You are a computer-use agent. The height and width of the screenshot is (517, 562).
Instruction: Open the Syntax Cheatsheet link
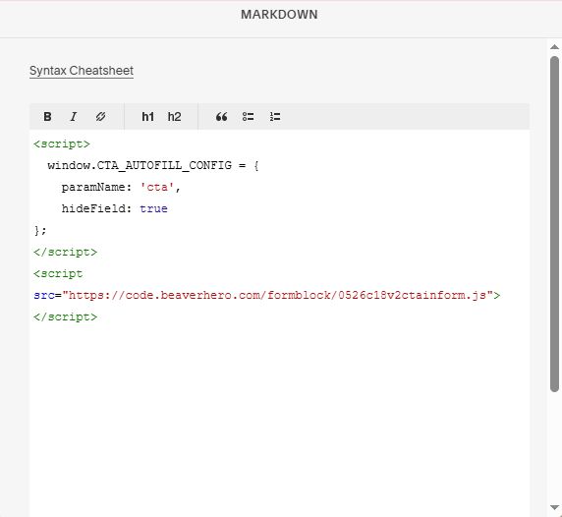coord(82,71)
